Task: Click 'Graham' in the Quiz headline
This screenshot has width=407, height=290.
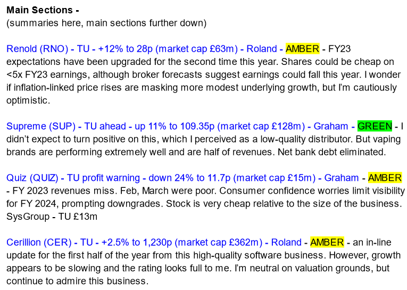Action: (x=342, y=178)
